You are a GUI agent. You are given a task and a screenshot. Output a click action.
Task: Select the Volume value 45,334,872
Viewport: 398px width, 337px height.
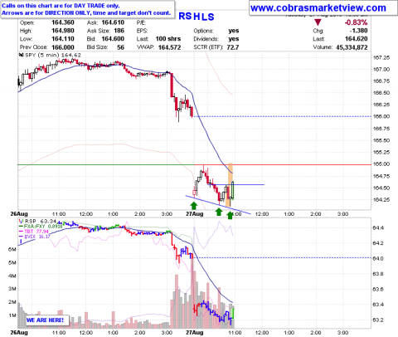pyautogui.click(x=352, y=47)
